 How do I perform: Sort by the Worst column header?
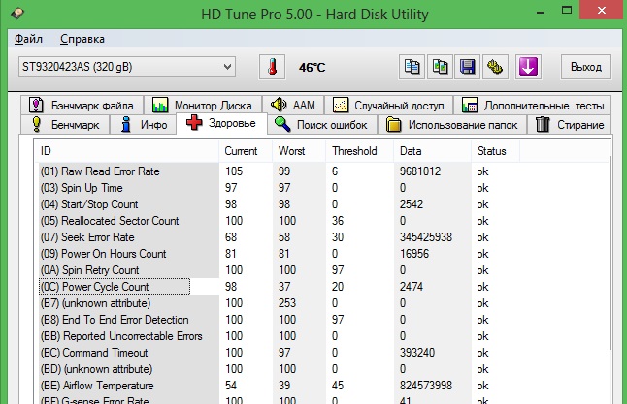pos(299,151)
